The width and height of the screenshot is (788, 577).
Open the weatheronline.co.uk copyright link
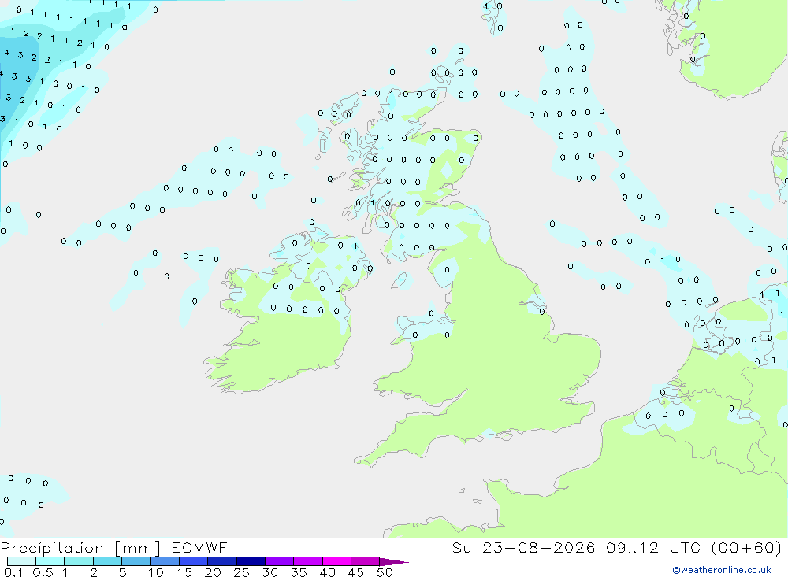(722, 570)
